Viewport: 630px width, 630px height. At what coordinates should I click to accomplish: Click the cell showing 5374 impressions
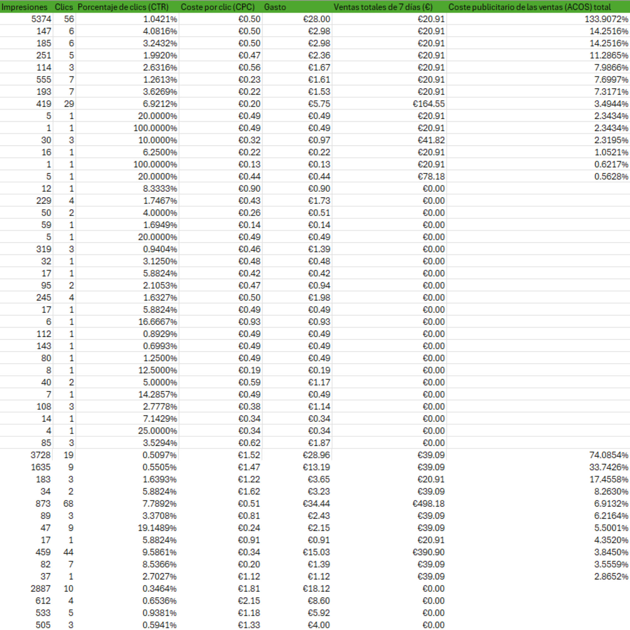(x=41, y=19)
